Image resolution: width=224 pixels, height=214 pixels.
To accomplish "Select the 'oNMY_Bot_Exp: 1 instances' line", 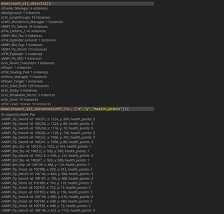I will pyautogui.click(x=22, y=45).
